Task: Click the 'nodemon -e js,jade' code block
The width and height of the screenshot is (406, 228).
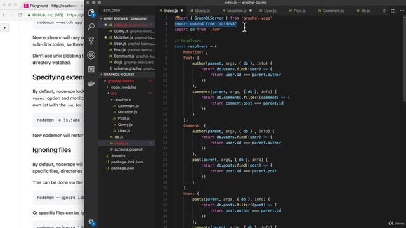Action: (58, 120)
